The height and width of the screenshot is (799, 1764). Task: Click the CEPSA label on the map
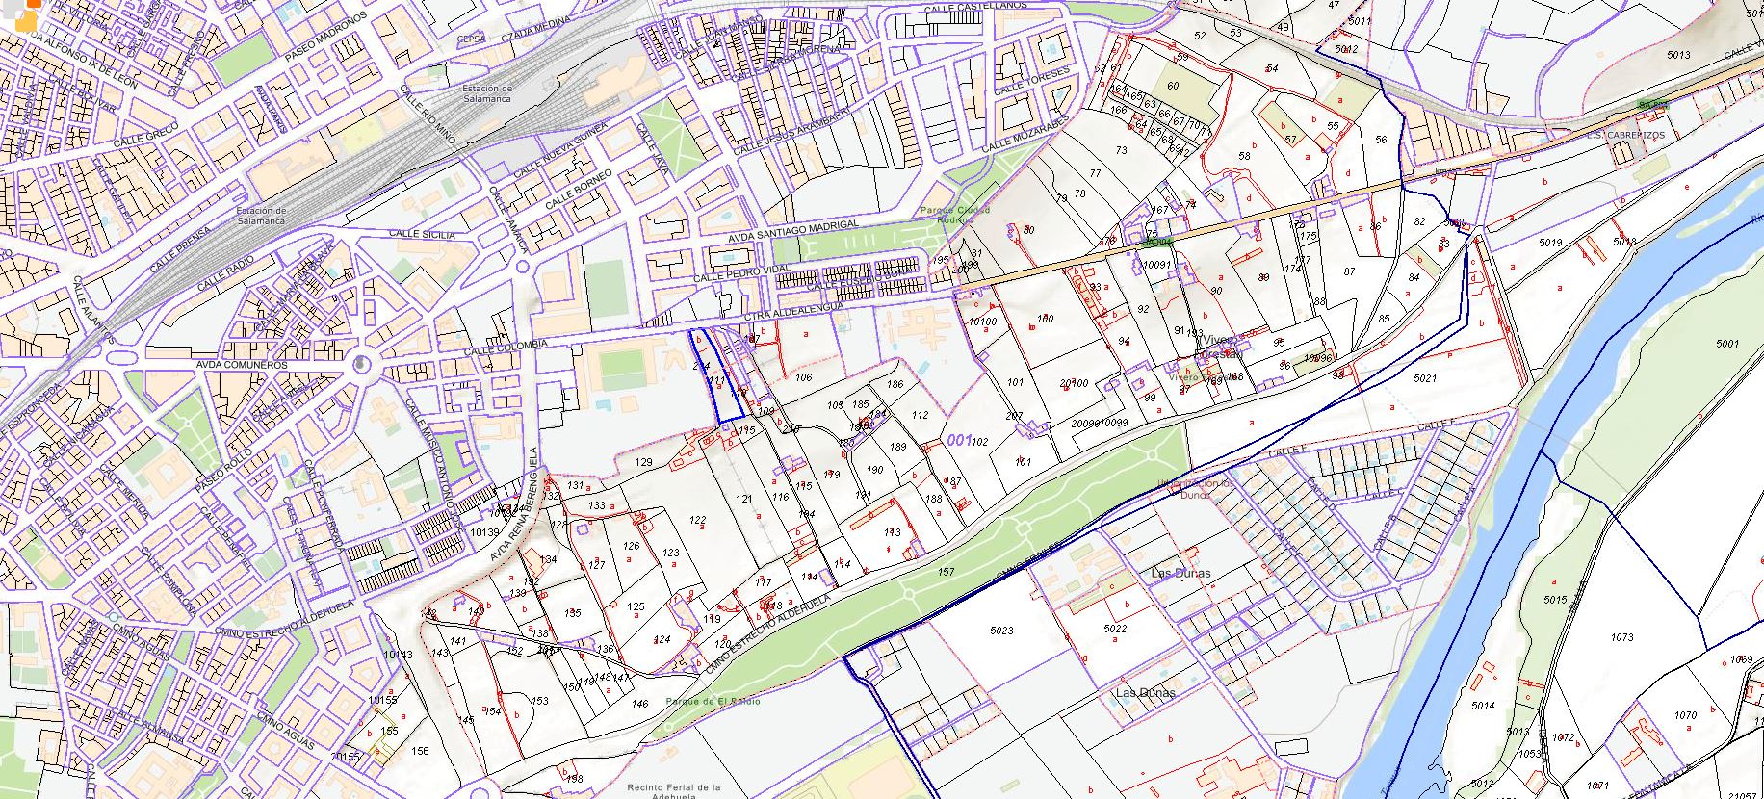(x=472, y=39)
